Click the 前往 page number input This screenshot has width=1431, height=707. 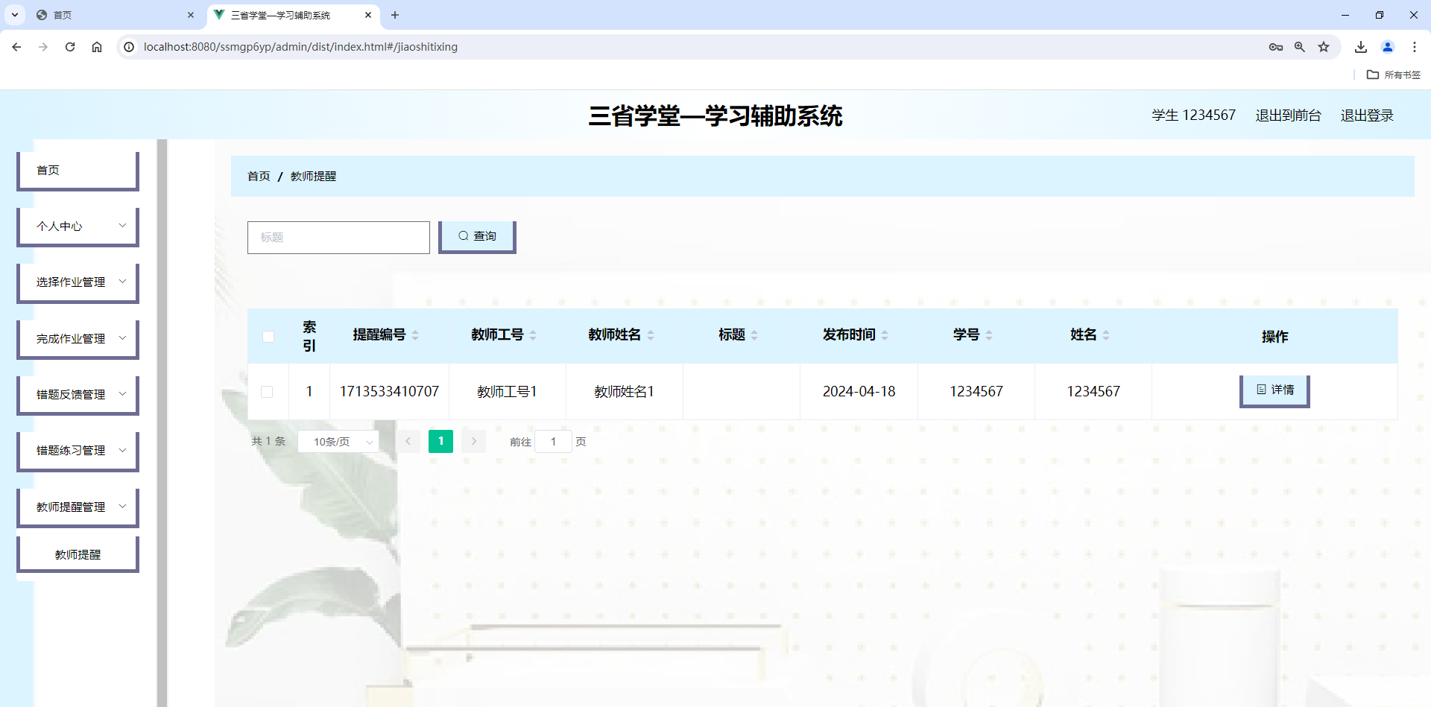click(x=554, y=441)
